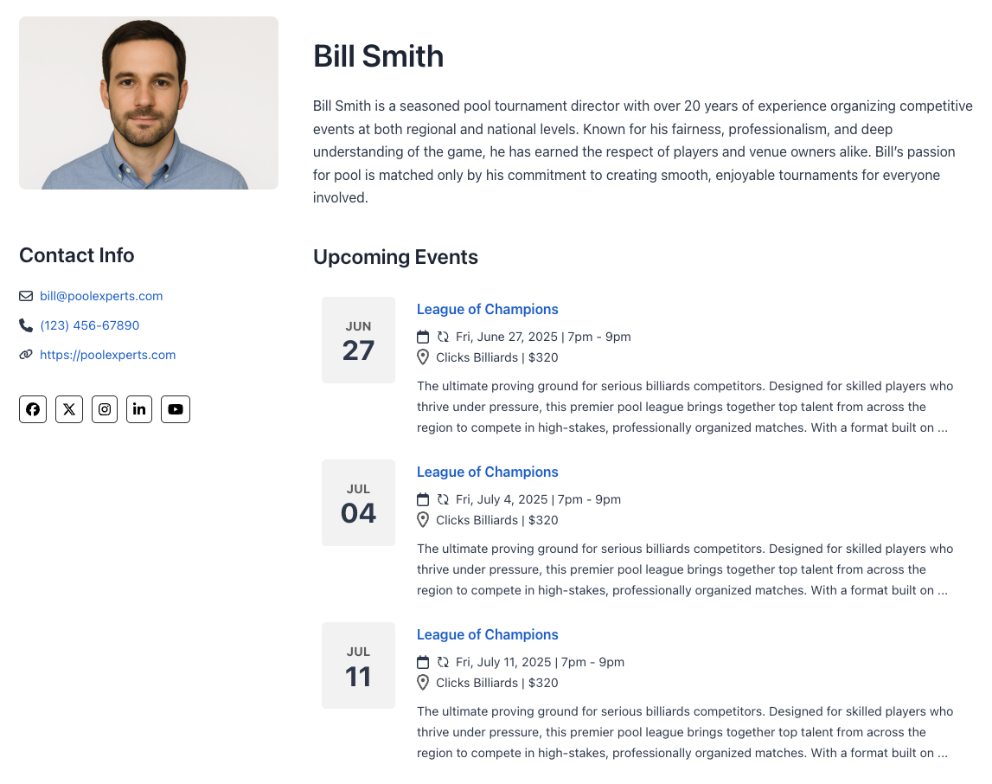Open the June 27 League of Champions title
992x784 pixels.
click(x=487, y=310)
